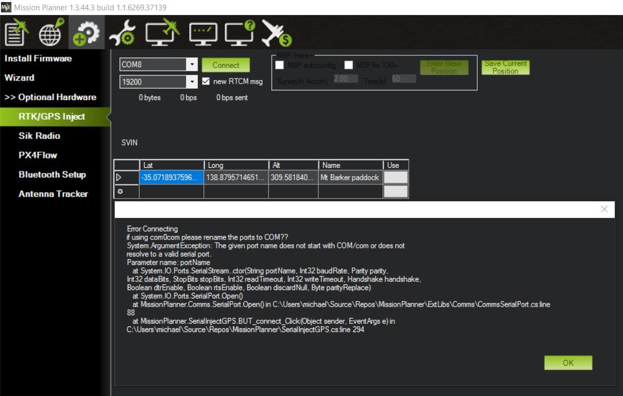Enable the M8P fw 130+ checkbox
Viewport: 623px width, 396px height.
(x=349, y=65)
